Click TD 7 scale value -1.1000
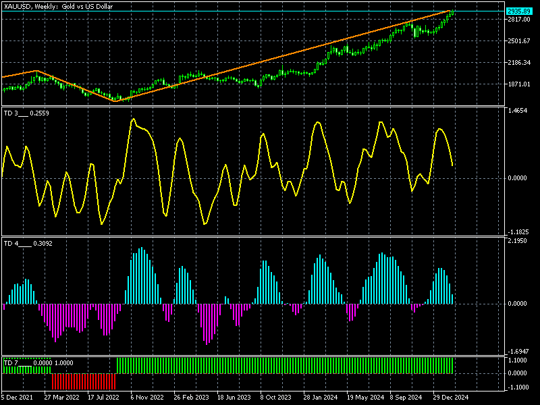Screen dimensions: 540x405 517,387
